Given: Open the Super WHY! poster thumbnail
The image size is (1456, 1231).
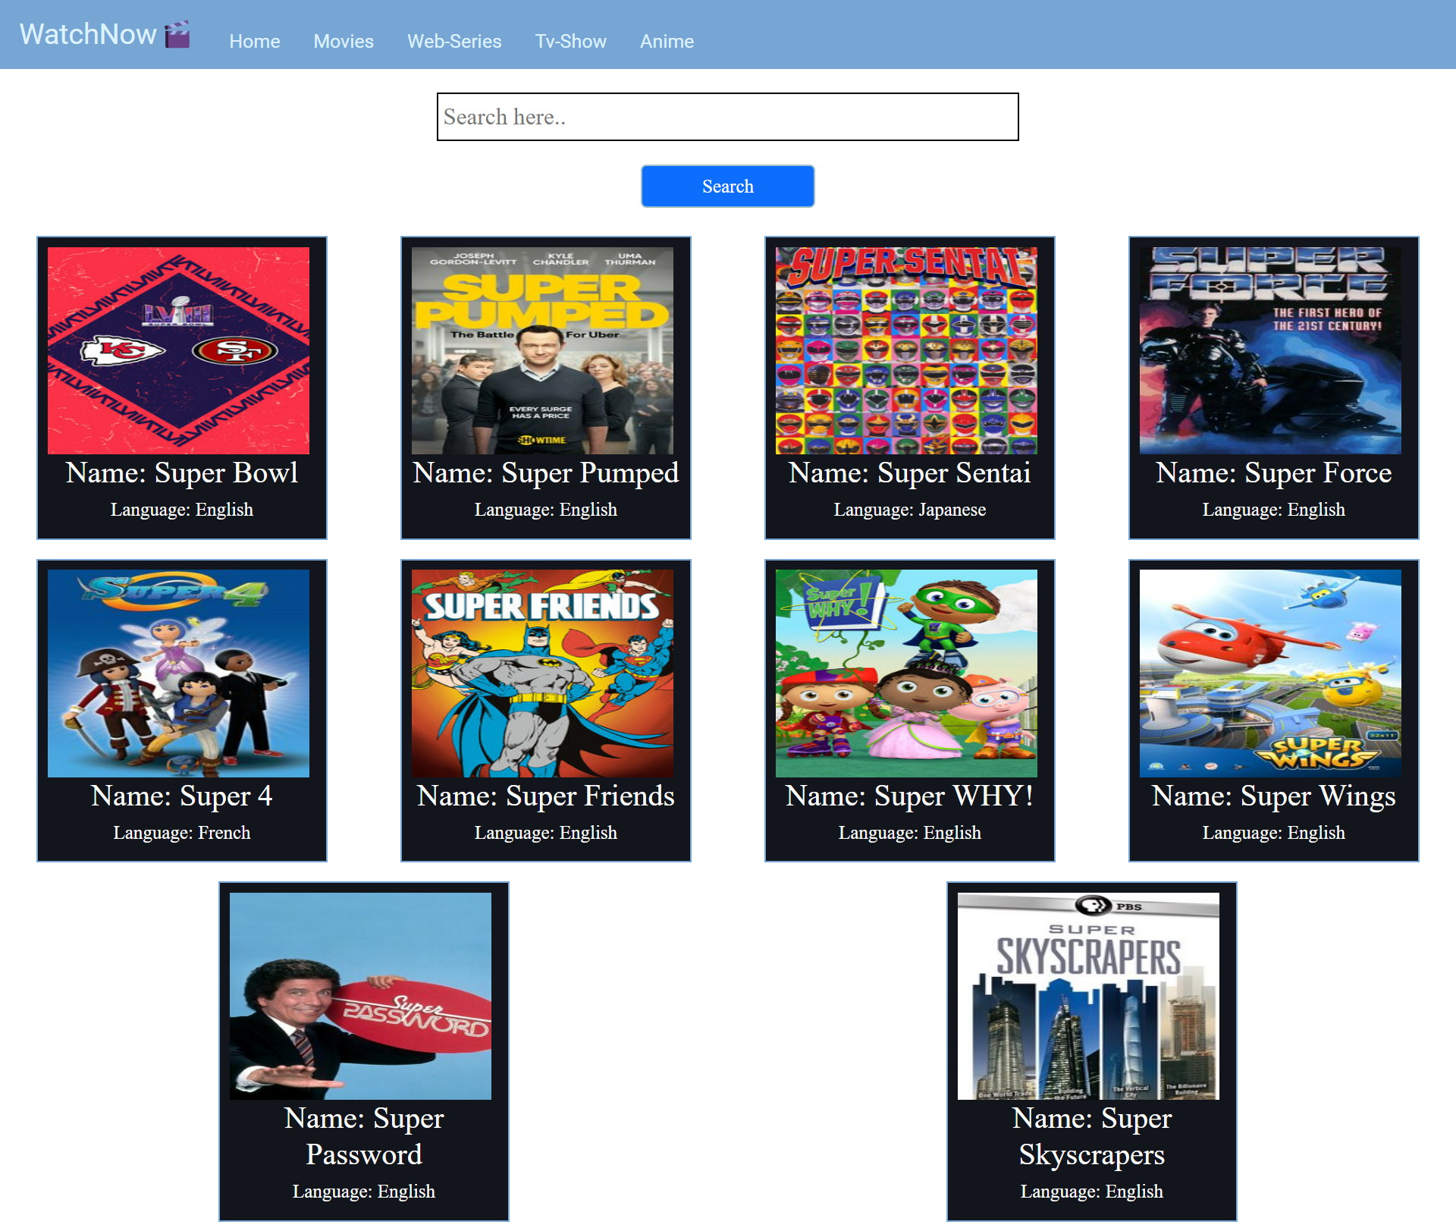Looking at the screenshot, I should 906,674.
